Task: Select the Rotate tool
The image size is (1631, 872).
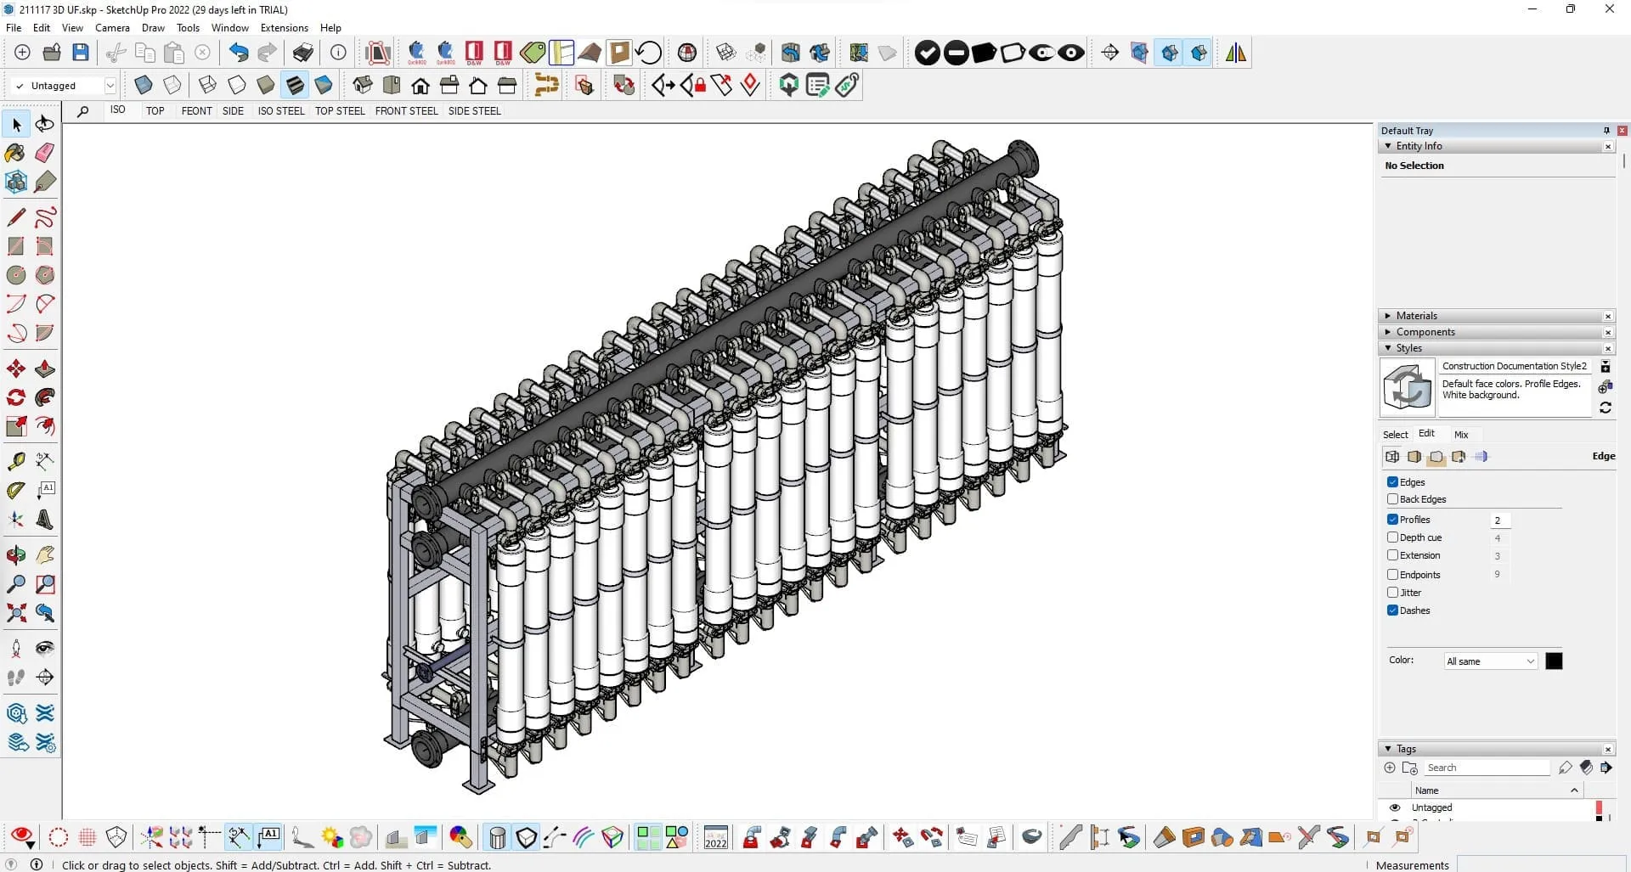Action: (16, 397)
